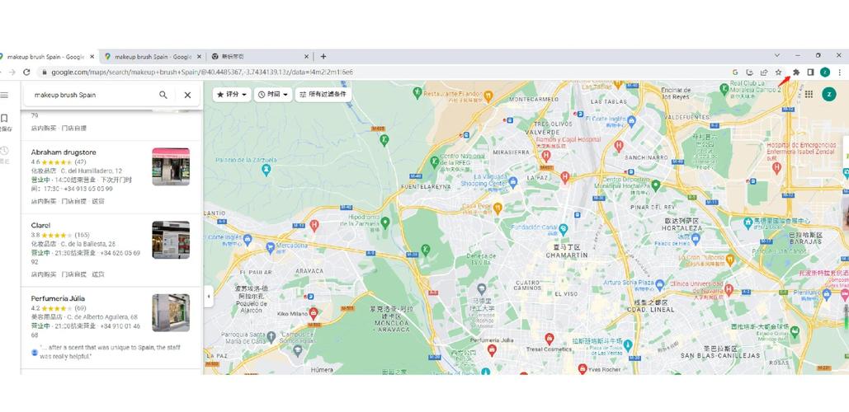The width and height of the screenshot is (849, 412).
Task: Click the share page icon
Action: tap(764, 72)
